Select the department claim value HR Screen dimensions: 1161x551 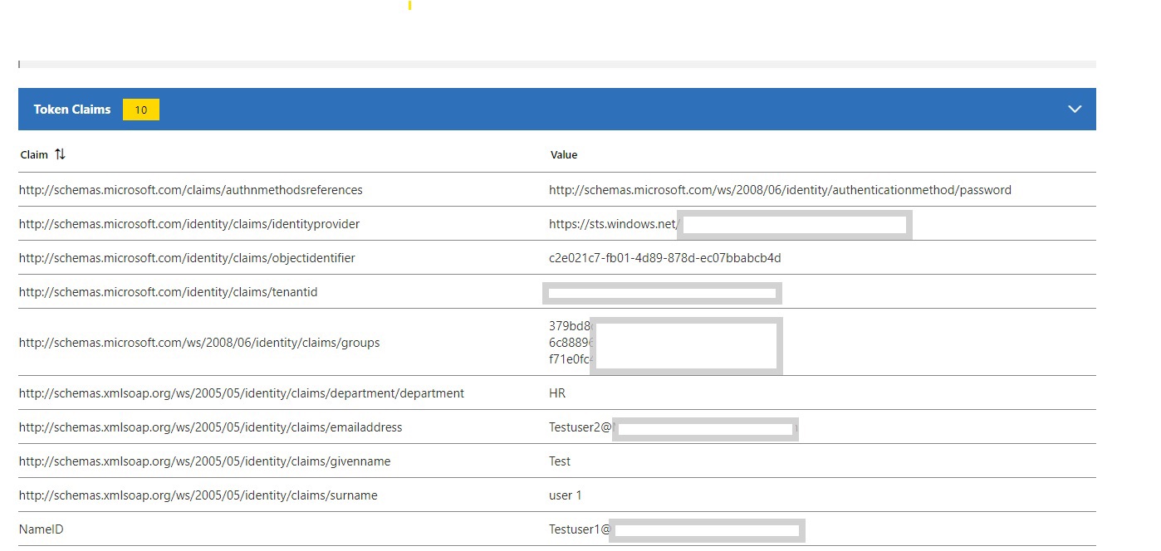556,393
